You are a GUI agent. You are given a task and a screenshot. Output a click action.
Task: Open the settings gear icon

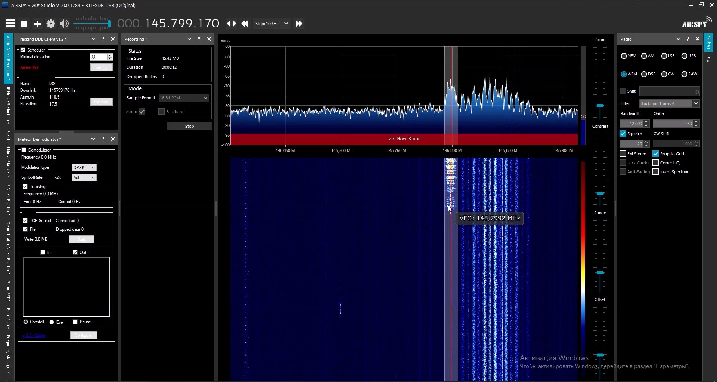(51, 24)
